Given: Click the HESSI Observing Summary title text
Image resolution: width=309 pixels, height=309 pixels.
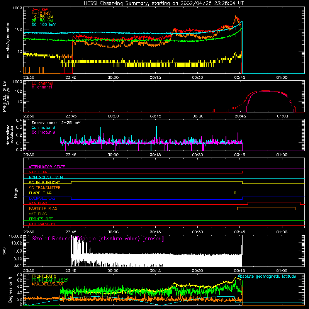Looking at the screenshot, I should tap(163, 3).
